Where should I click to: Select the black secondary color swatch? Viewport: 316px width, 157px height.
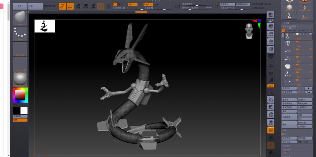click(16, 111)
